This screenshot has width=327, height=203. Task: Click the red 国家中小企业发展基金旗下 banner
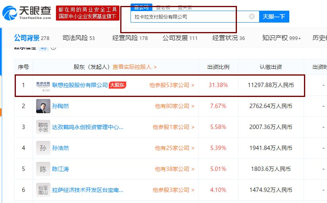coord(88,13)
